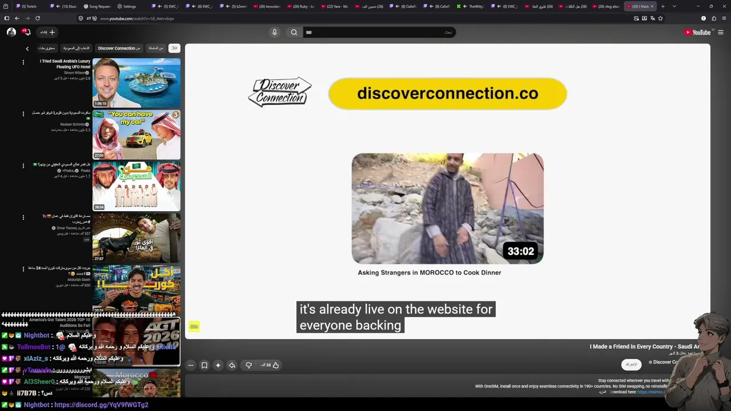Click the sparkle Ask icon below video
731x411 pixels.
click(218, 365)
